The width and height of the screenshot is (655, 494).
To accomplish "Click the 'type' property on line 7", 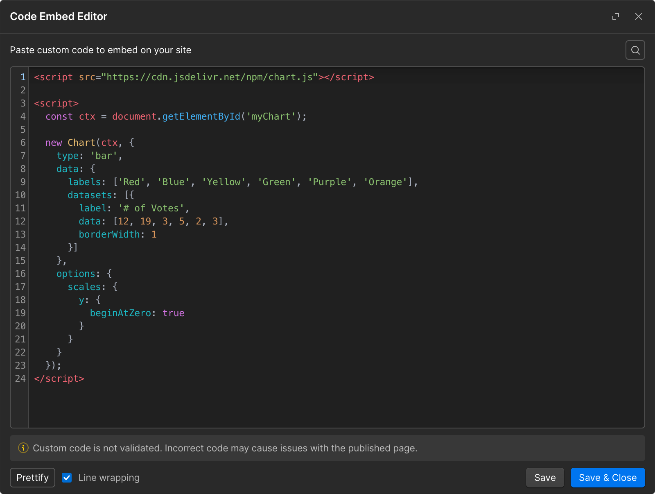I will coord(68,156).
